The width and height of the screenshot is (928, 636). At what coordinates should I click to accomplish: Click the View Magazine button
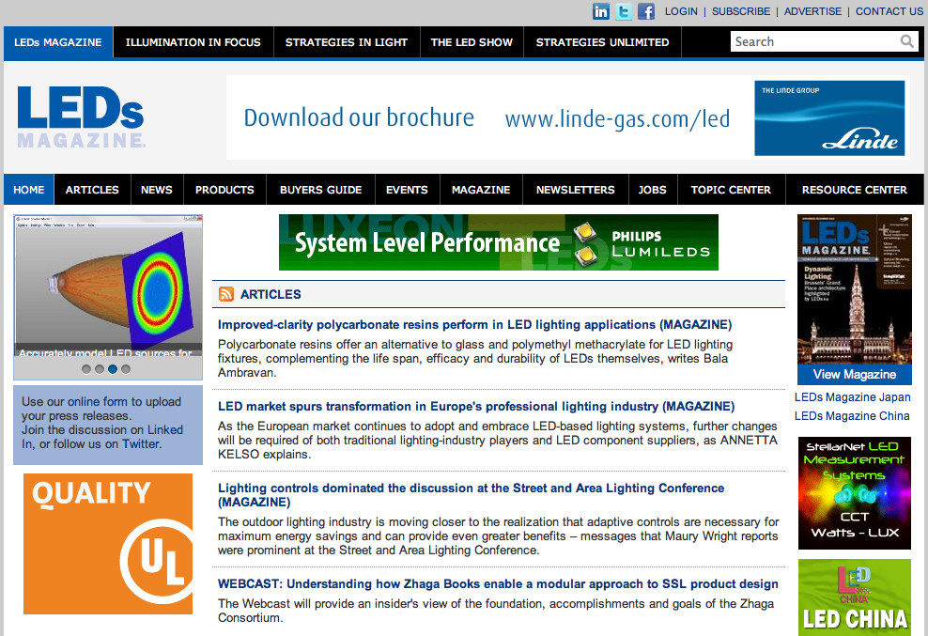(x=855, y=374)
